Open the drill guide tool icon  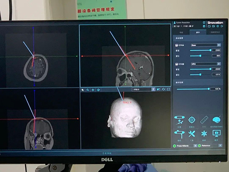(x=179, y=134)
